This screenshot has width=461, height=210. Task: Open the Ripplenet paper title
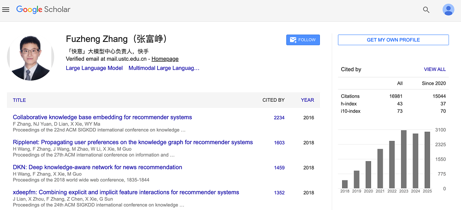tap(133, 142)
